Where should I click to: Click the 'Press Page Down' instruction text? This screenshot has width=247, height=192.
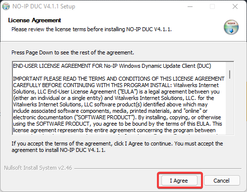(x=73, y=52)
